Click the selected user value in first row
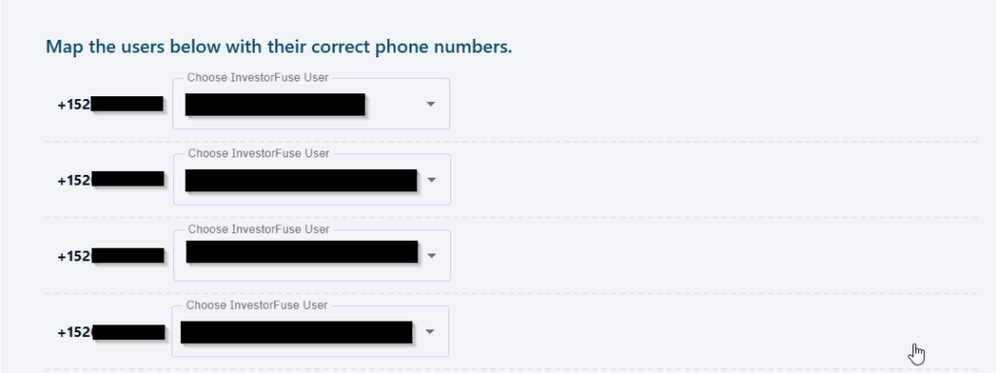Viewport: 996px width, 373px height. (275, 105)
